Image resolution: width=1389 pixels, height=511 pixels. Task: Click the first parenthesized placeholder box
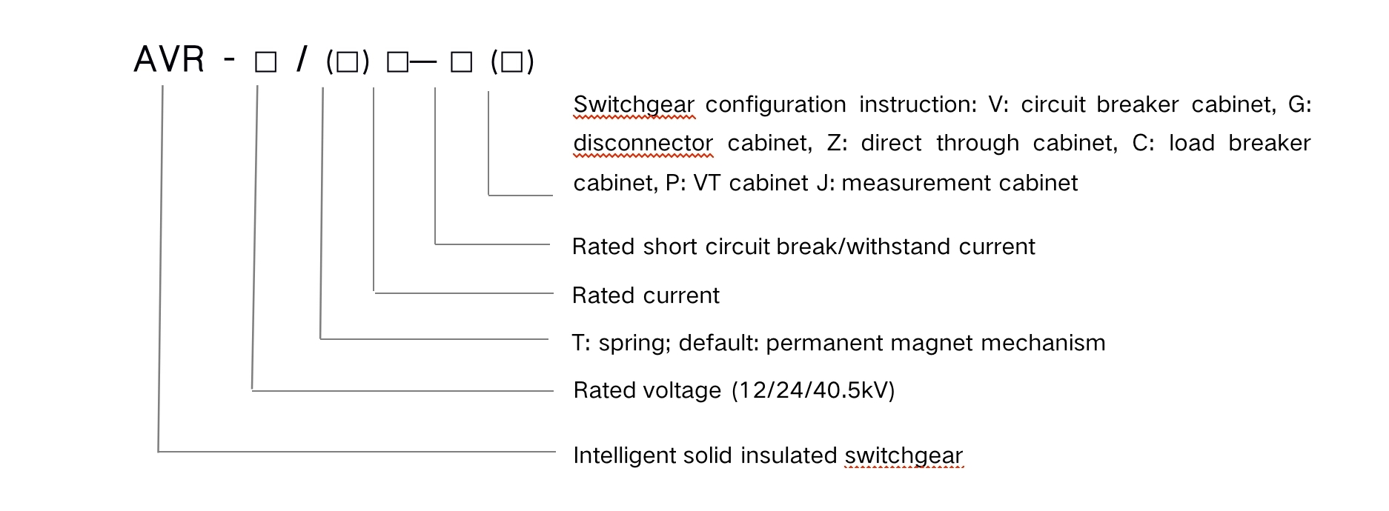coord(347,63)
